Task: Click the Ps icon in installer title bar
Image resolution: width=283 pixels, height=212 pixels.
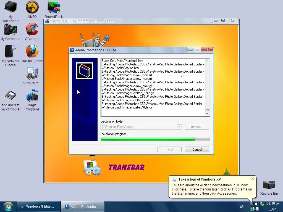Action: [72, 50]
